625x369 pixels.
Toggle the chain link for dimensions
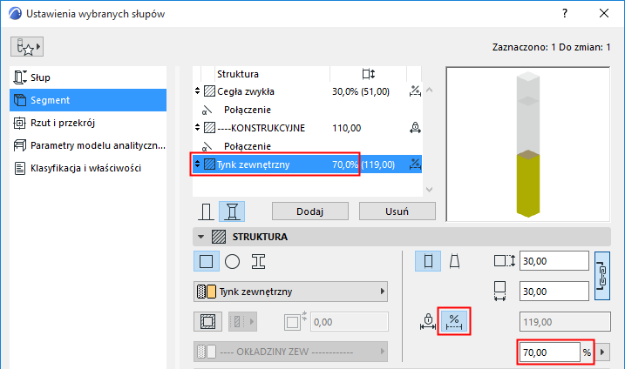point(602,275)
